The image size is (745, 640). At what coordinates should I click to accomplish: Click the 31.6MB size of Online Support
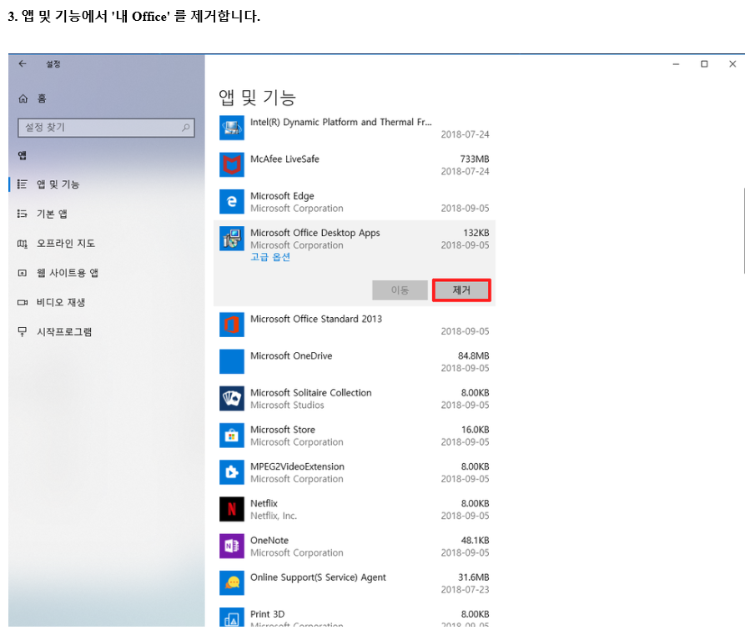[473, 577]
